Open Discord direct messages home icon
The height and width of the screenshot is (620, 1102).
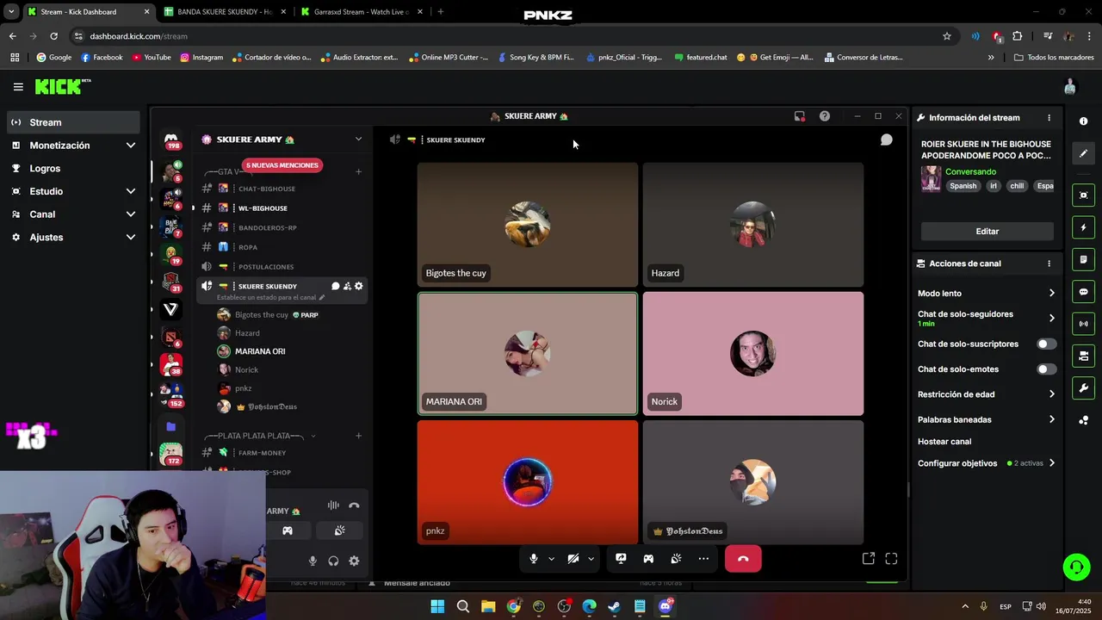[x=171, y=139]
